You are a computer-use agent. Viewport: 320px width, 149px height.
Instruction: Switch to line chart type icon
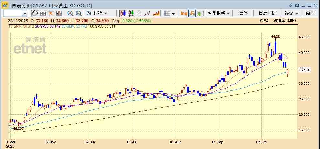click(148, 13)
